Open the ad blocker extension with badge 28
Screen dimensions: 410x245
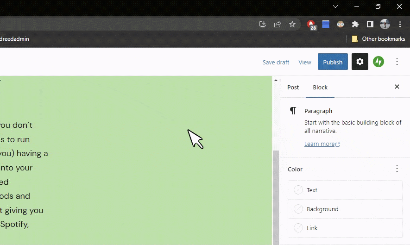311,25
